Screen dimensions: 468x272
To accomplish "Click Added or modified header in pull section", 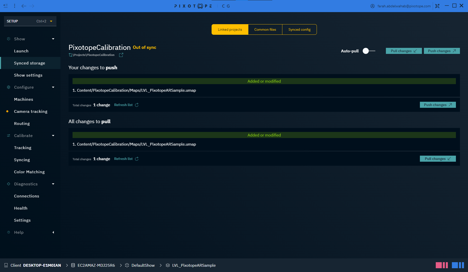I will pyautogui.click(x=264, y=135).
